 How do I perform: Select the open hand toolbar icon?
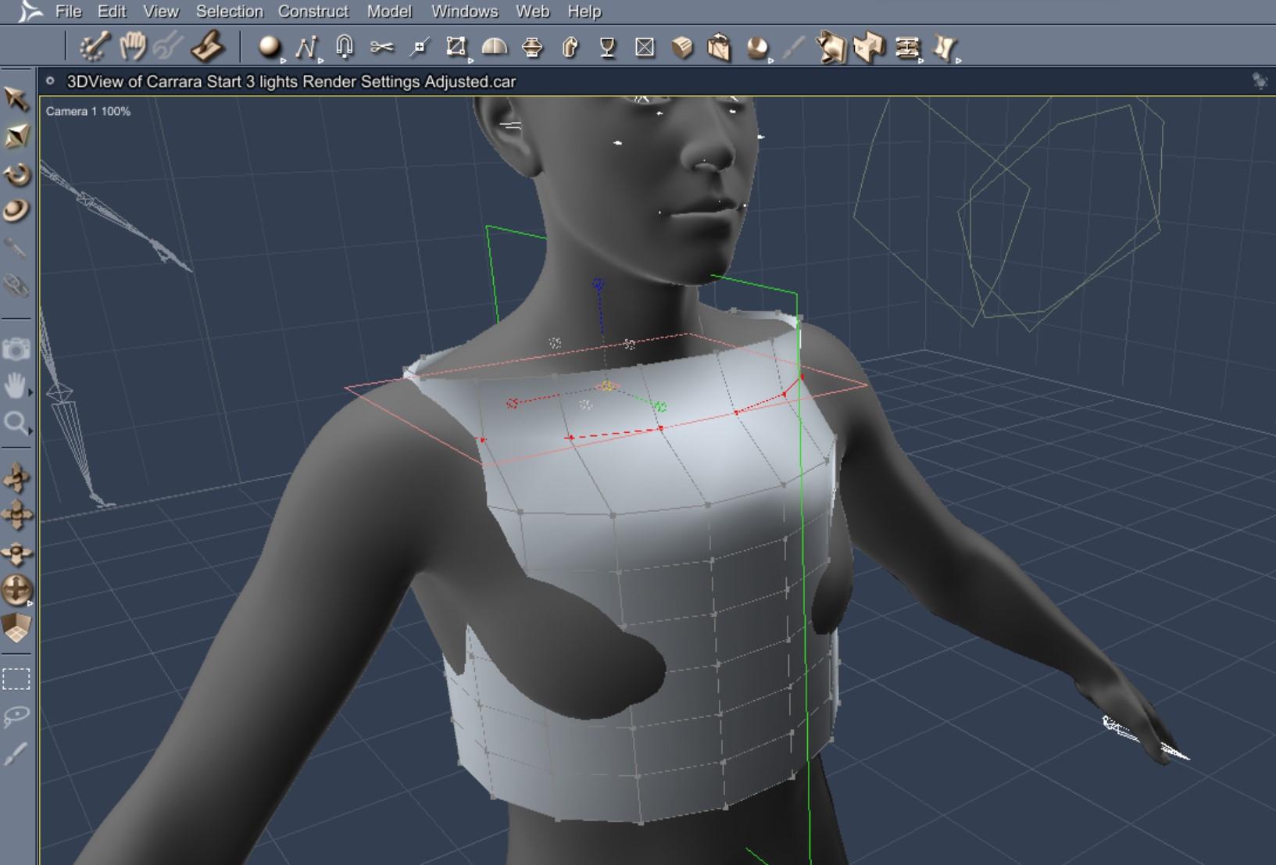(133, 47)
